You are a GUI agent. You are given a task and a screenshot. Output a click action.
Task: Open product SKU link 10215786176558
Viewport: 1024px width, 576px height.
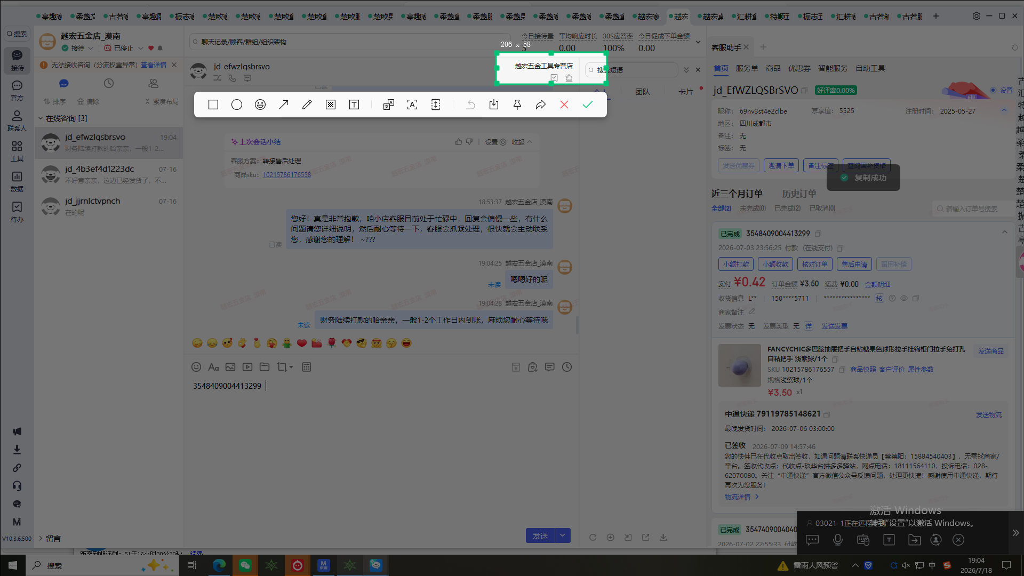[x=286, y=175]
